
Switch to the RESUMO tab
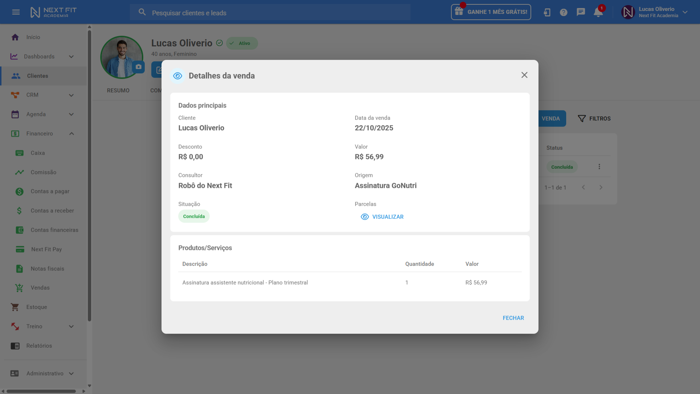[118, 90]
